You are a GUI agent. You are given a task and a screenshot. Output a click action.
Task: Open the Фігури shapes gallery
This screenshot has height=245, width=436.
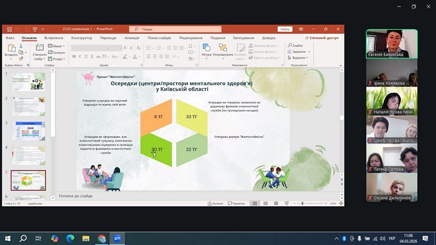206,49
